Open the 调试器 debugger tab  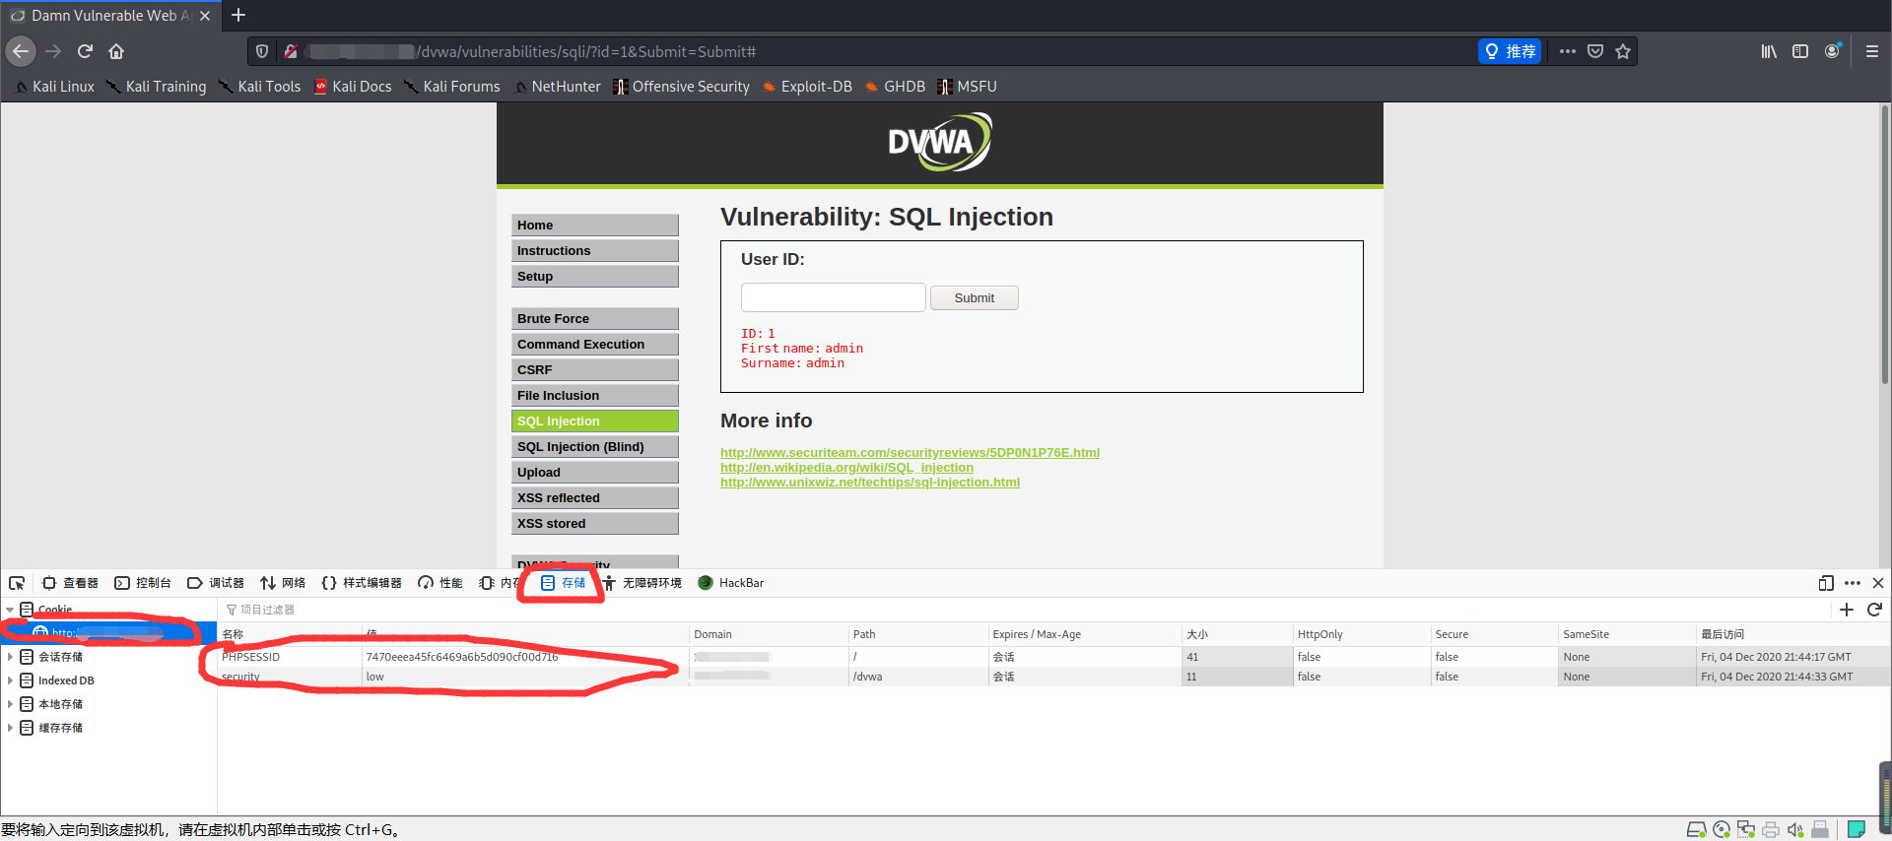click(x=216, y=583)
